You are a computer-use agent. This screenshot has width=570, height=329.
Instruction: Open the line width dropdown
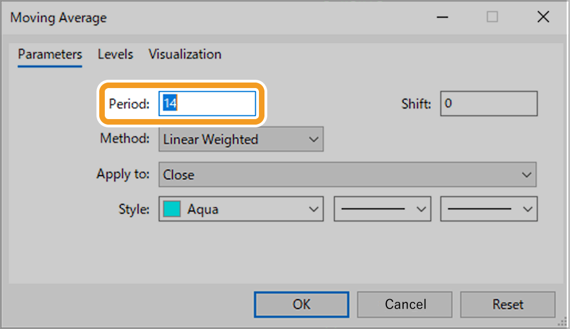pyautogui.click(x=488, y=209)
